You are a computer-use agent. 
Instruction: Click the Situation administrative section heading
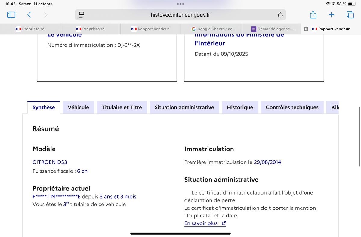[x=221, y=180]
